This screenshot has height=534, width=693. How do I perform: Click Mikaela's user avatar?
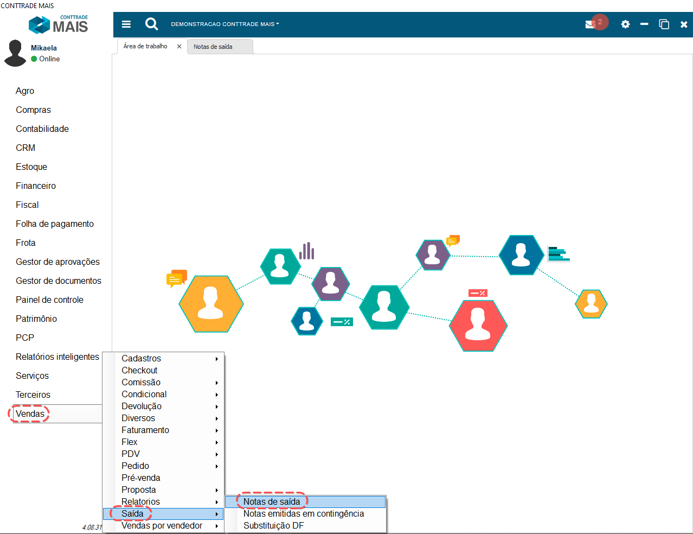pyautogui.click(x=15, y=53)
